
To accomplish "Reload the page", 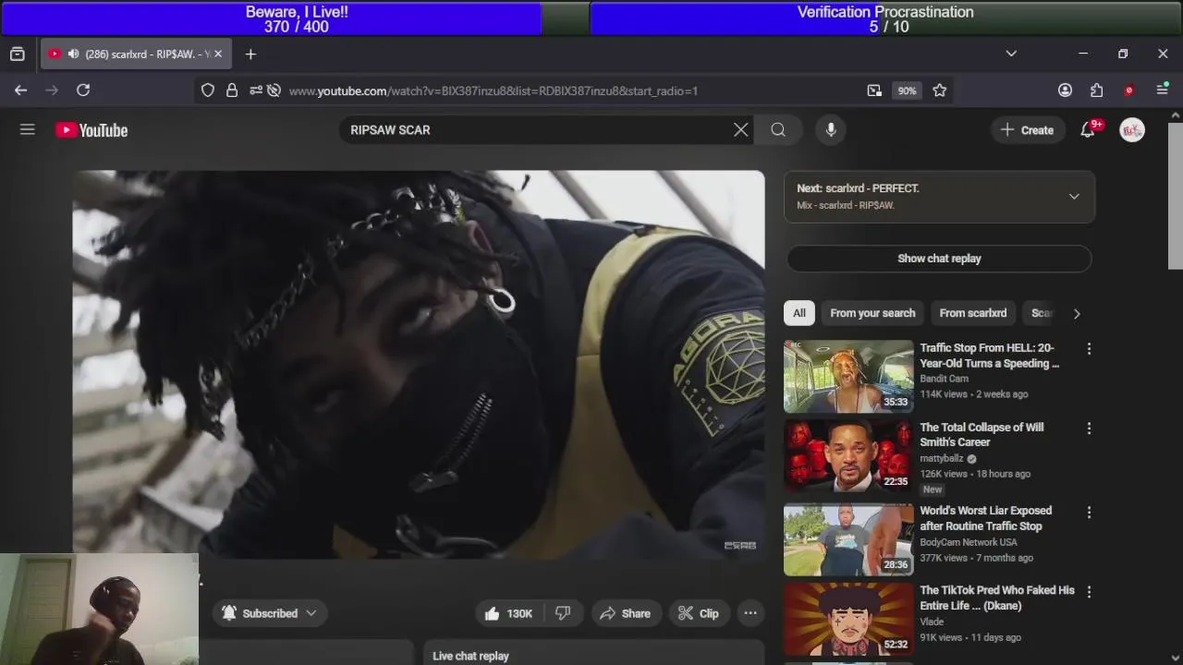I will click(x=83, y=91).
